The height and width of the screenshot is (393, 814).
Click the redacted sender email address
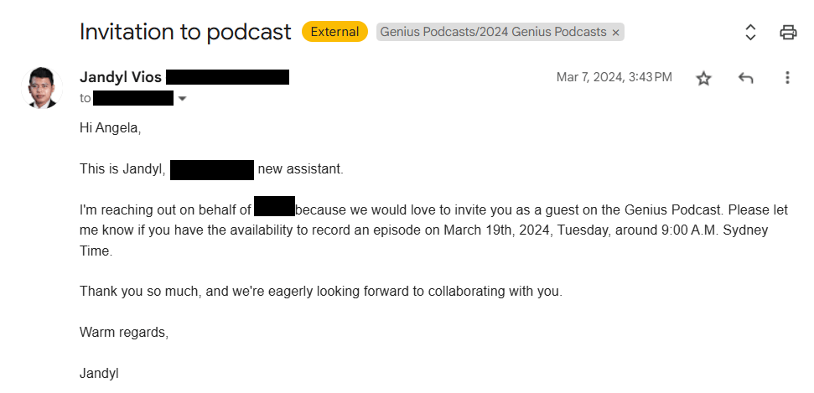[x=227, y=77]
